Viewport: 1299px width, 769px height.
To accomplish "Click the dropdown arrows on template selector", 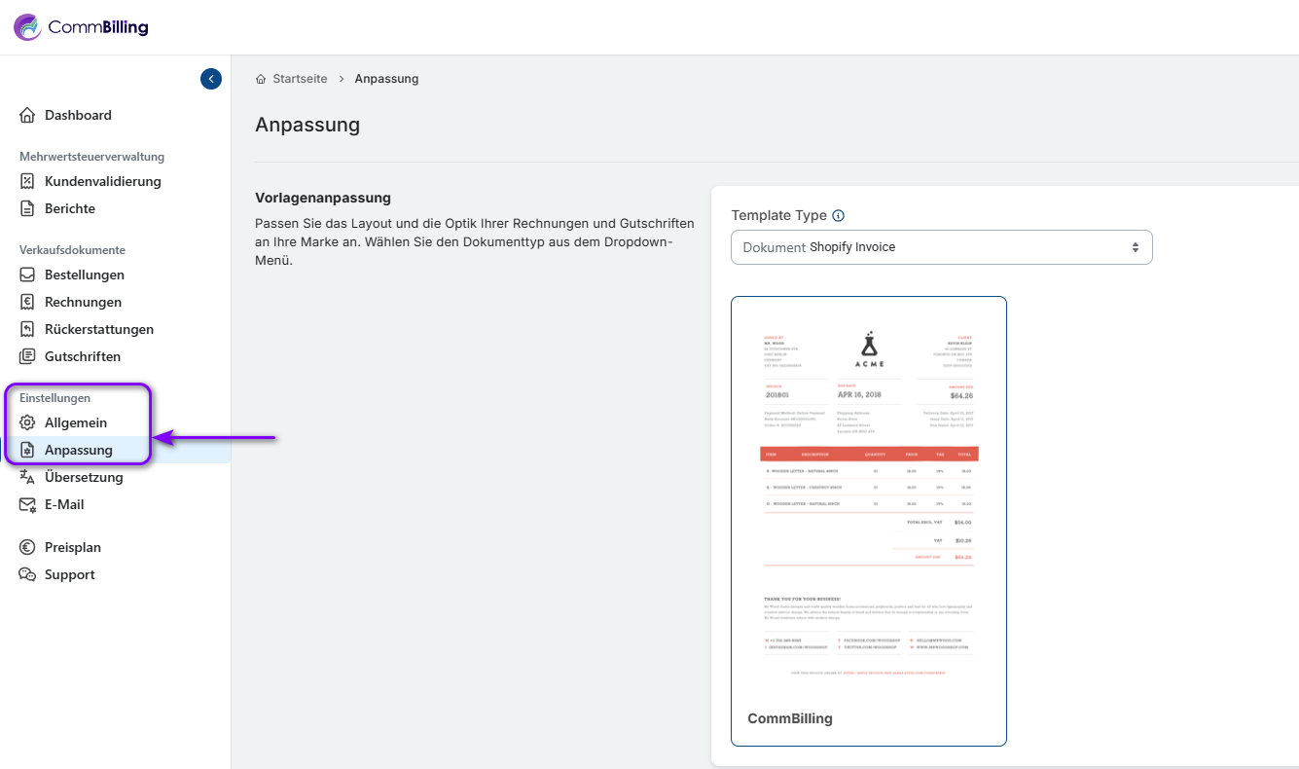I will click(x=1135, y=247).
